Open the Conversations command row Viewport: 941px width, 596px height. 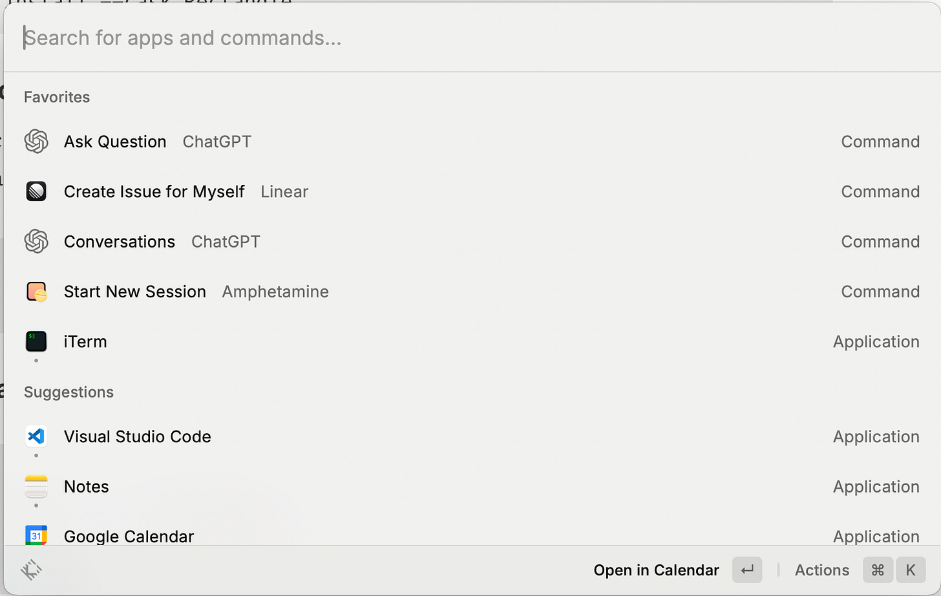click(472, 242)
